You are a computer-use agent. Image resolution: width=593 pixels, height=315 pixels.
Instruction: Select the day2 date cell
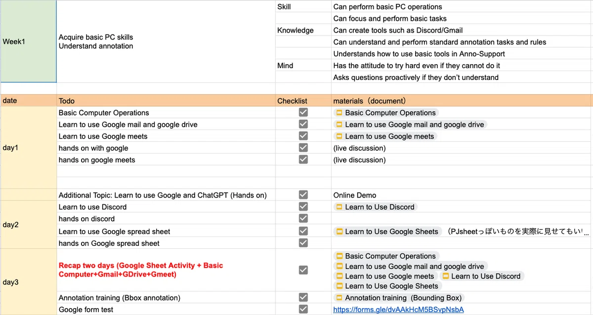(28, 225)
